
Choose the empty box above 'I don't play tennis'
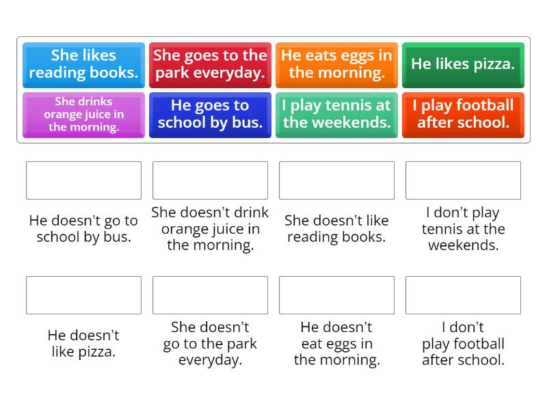(463, 180)
